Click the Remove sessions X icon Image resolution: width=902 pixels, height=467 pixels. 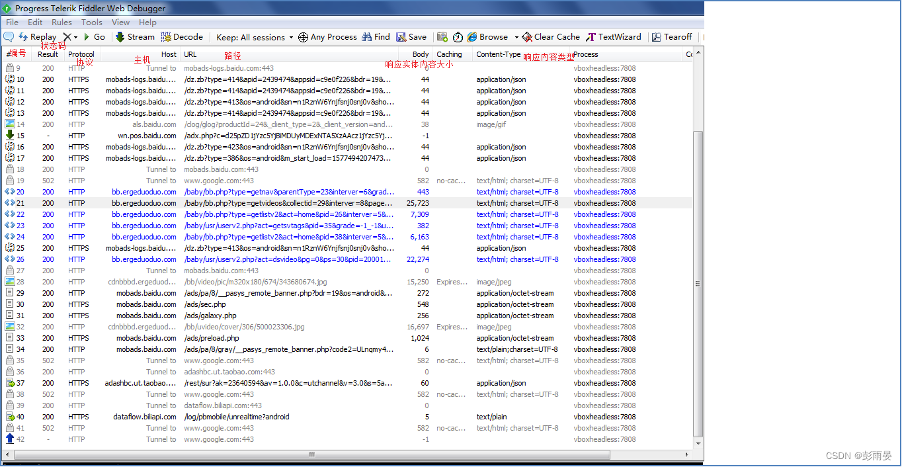pos(67,37)
